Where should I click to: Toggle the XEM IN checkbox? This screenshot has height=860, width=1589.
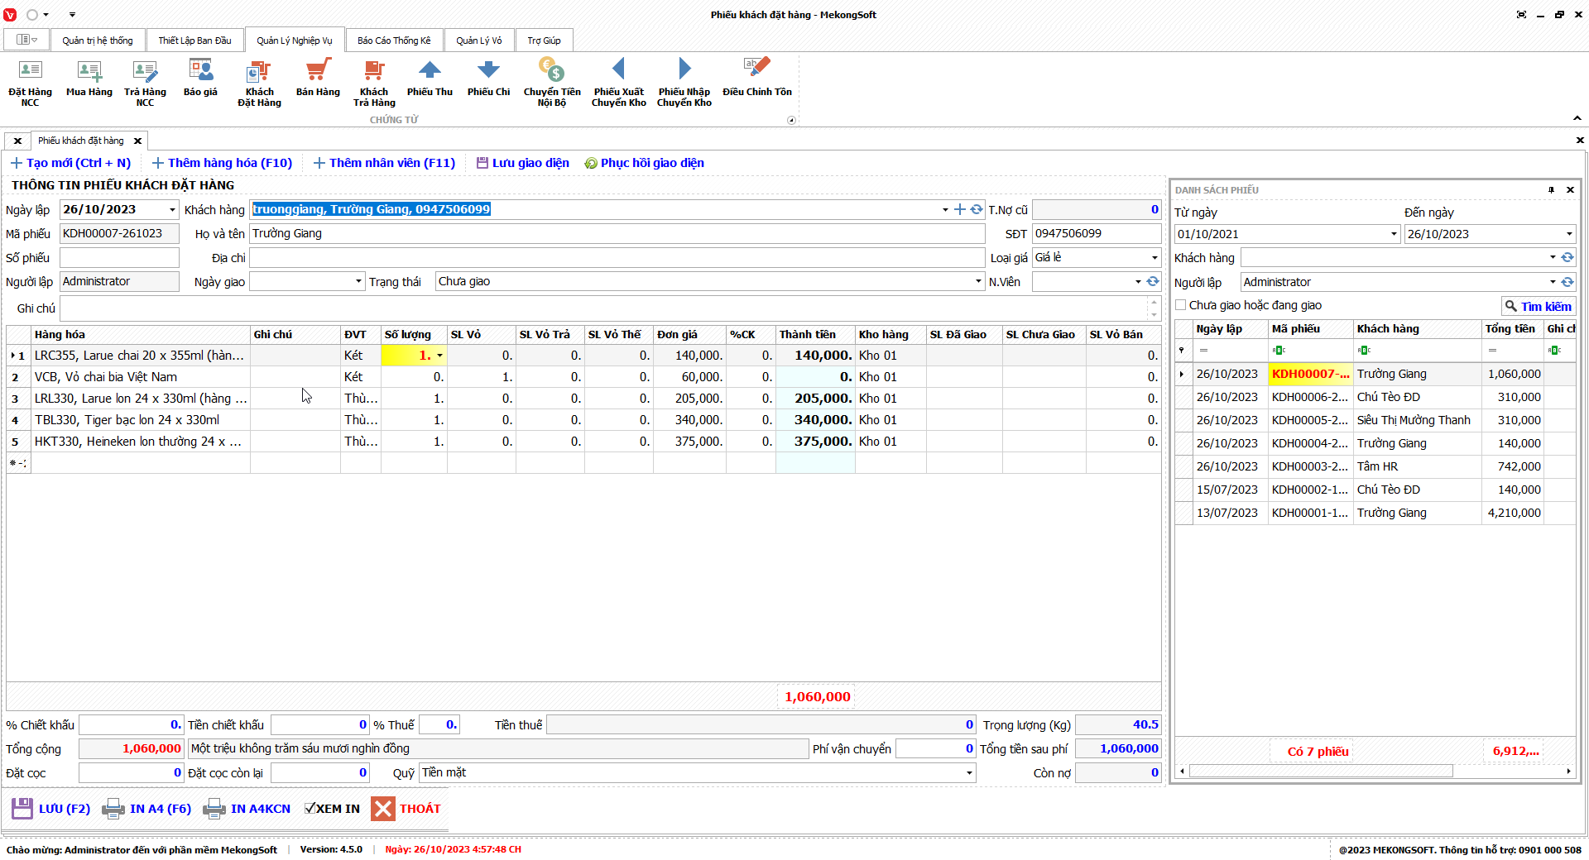coord(310,809)
